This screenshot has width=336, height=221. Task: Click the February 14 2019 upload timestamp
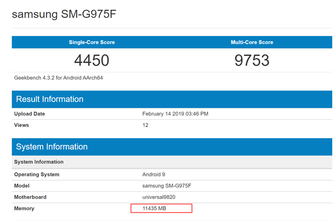(175, 114)
